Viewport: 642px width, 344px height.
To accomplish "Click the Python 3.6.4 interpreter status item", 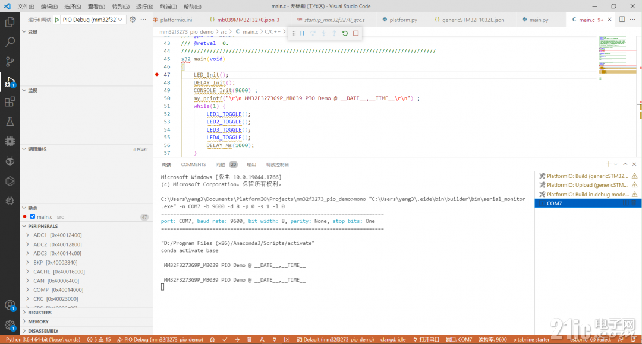I will pyautogui.click(x=43, y=339).
